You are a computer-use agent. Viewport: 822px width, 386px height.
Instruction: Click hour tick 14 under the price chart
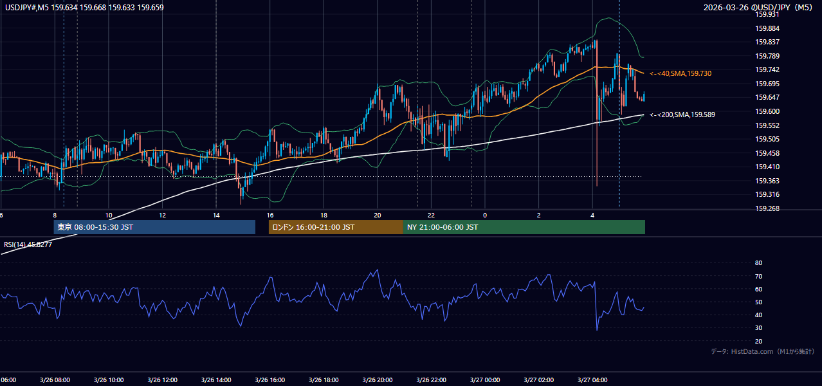216,216
